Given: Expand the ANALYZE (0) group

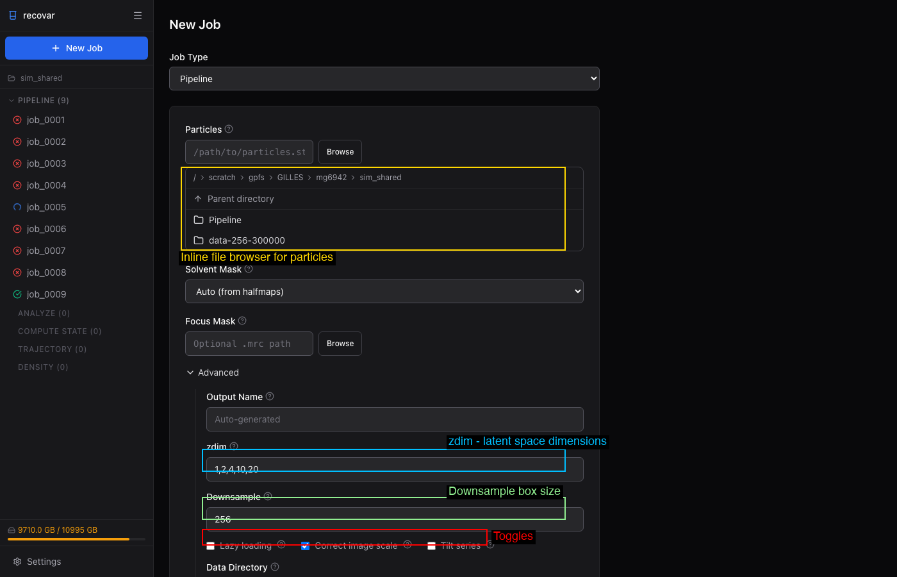Looking at the screenshot, I should click(x=44, y=314).
